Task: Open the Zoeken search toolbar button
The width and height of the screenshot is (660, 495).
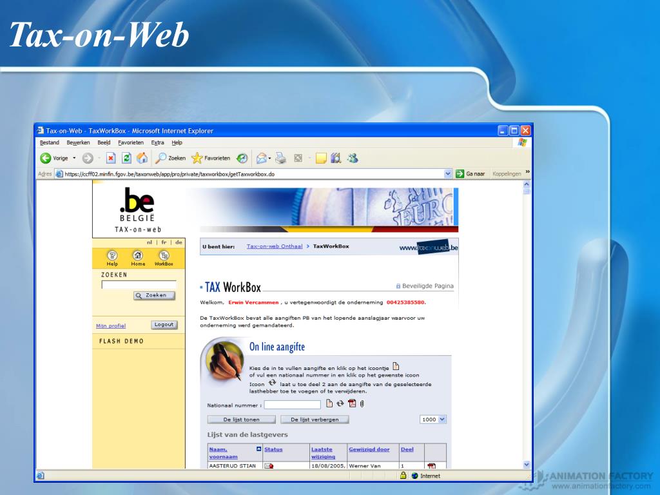Action: point(170,159)
